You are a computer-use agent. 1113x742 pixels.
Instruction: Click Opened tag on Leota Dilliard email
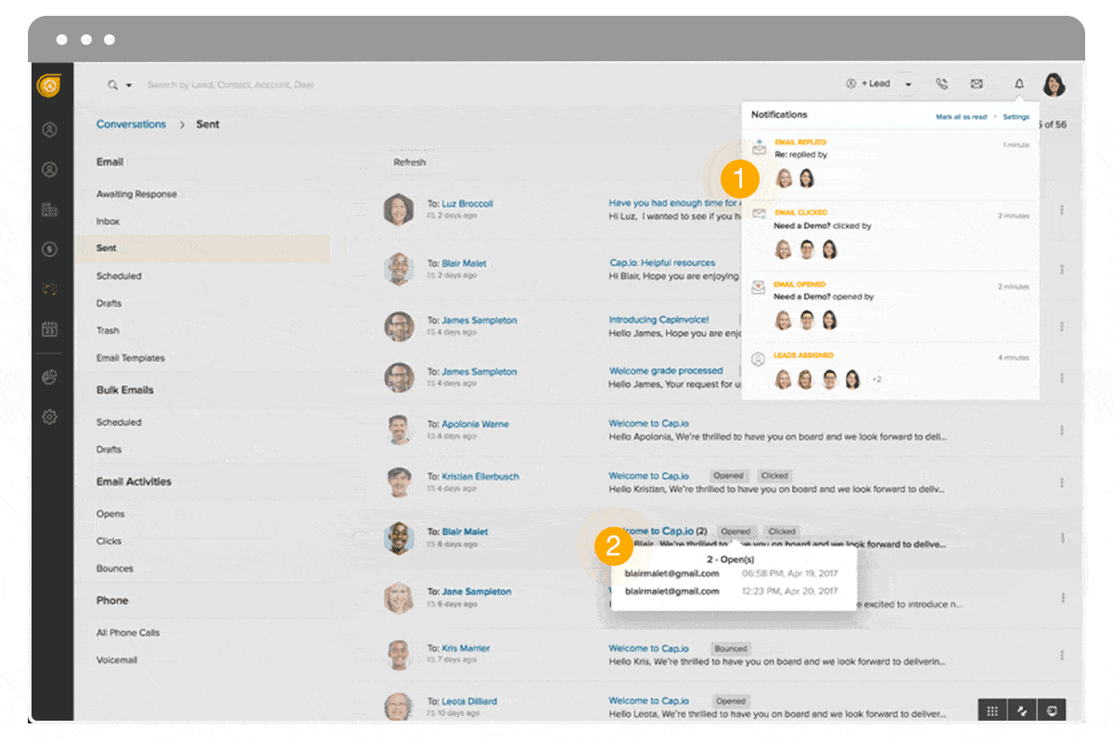(731, 701)
